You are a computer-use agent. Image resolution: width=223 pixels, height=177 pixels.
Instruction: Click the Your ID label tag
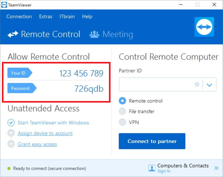[20, 73]
